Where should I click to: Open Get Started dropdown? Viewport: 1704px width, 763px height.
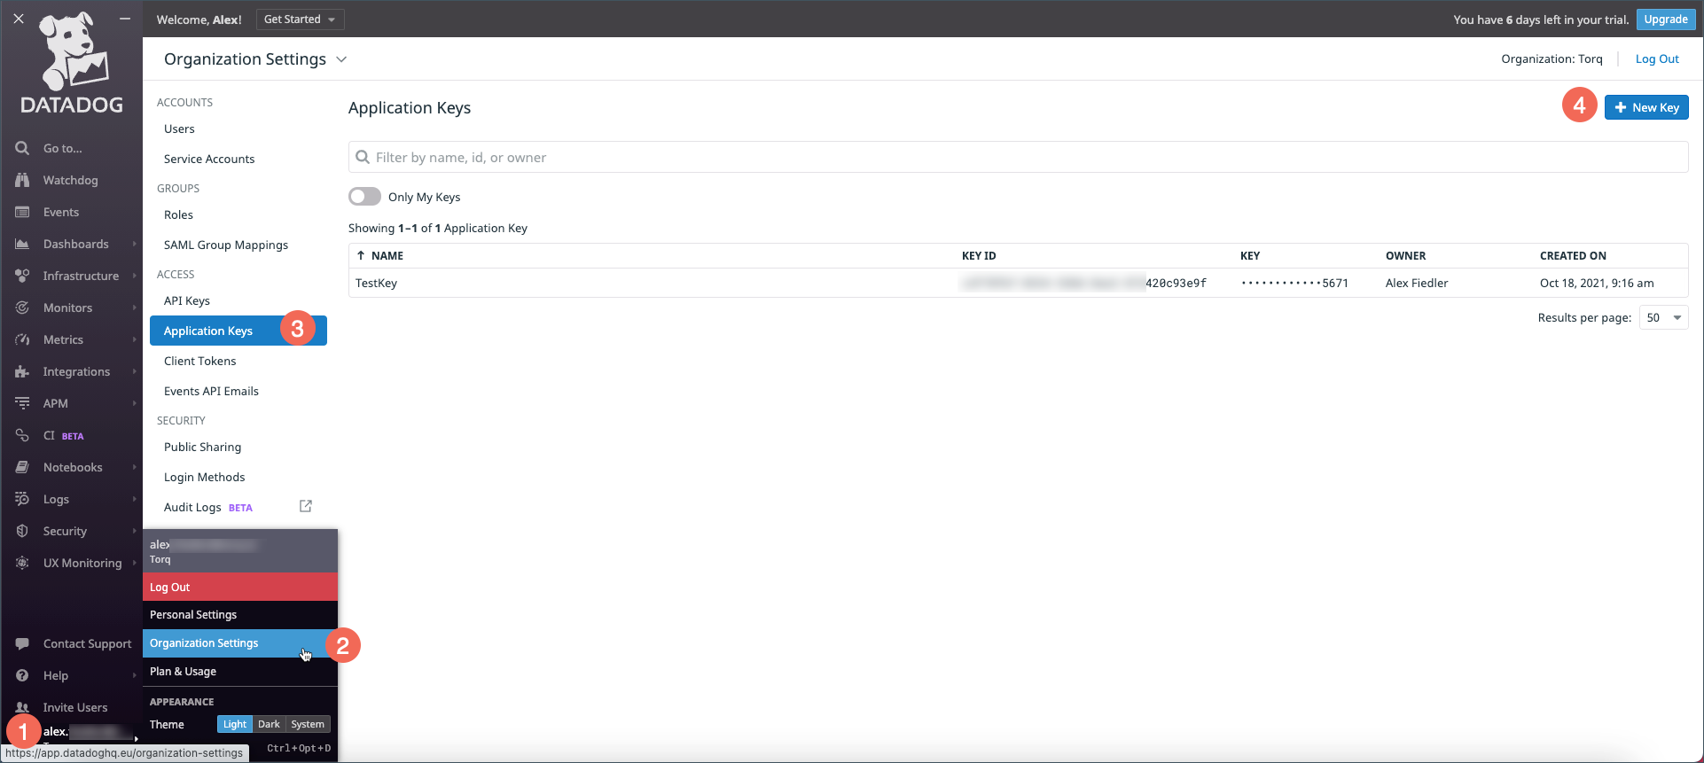point(300,19)
